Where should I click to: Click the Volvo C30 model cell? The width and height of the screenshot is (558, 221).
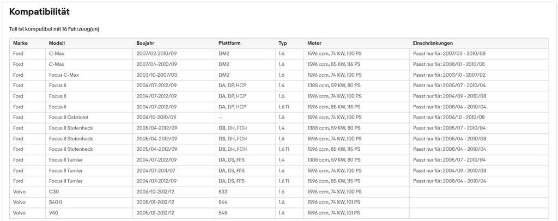click(53, 192)
